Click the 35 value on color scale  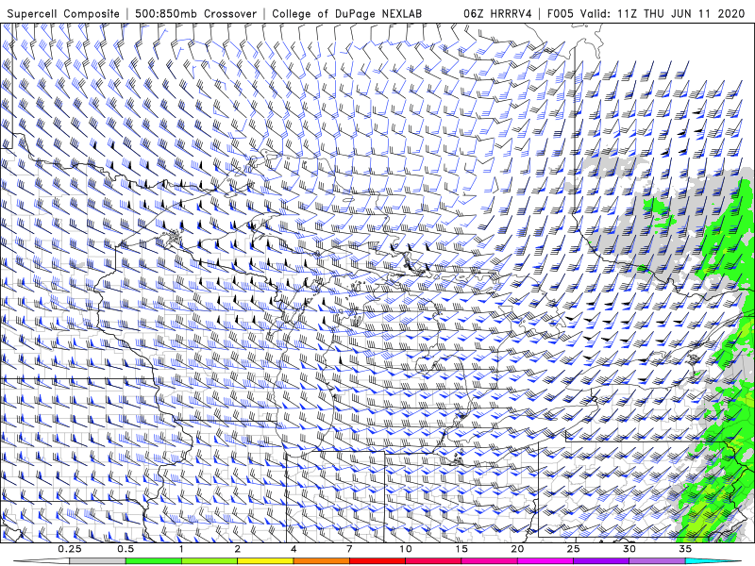click(685, 549)
